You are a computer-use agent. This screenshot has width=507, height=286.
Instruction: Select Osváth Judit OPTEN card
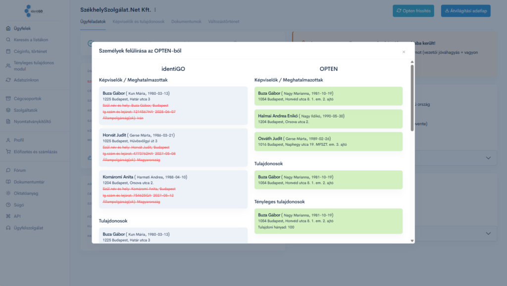[329, 141]
